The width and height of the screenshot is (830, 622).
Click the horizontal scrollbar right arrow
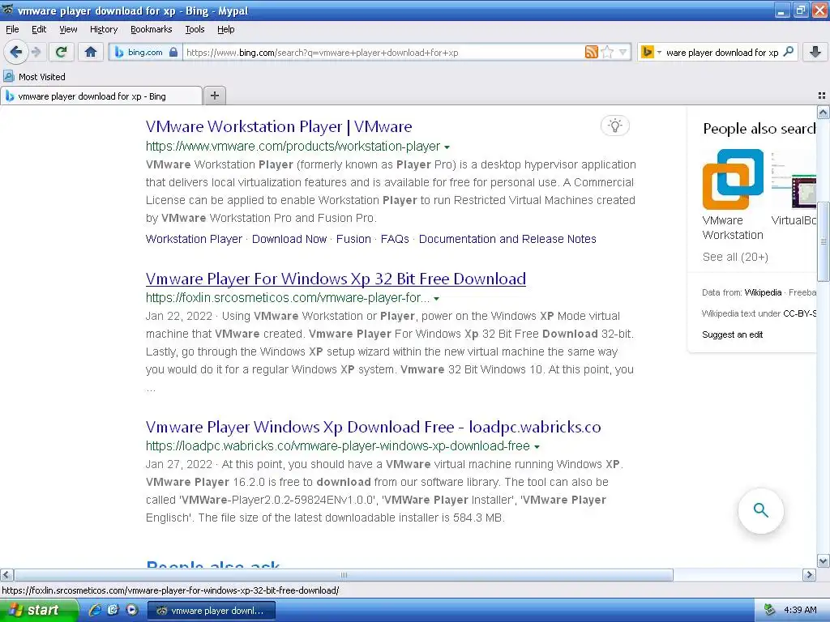[809, 575]
